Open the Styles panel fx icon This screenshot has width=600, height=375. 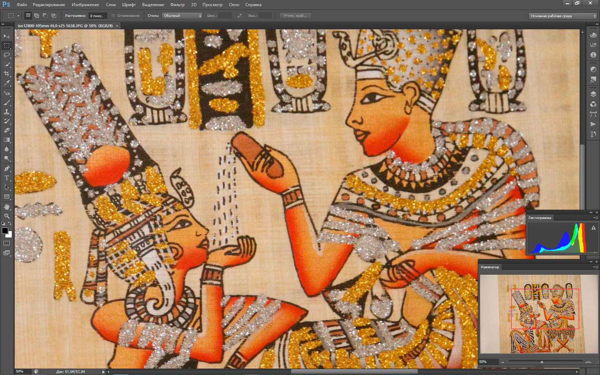tap(593, 79)
